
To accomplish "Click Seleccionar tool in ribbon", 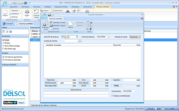I will (x=57, y=10).
